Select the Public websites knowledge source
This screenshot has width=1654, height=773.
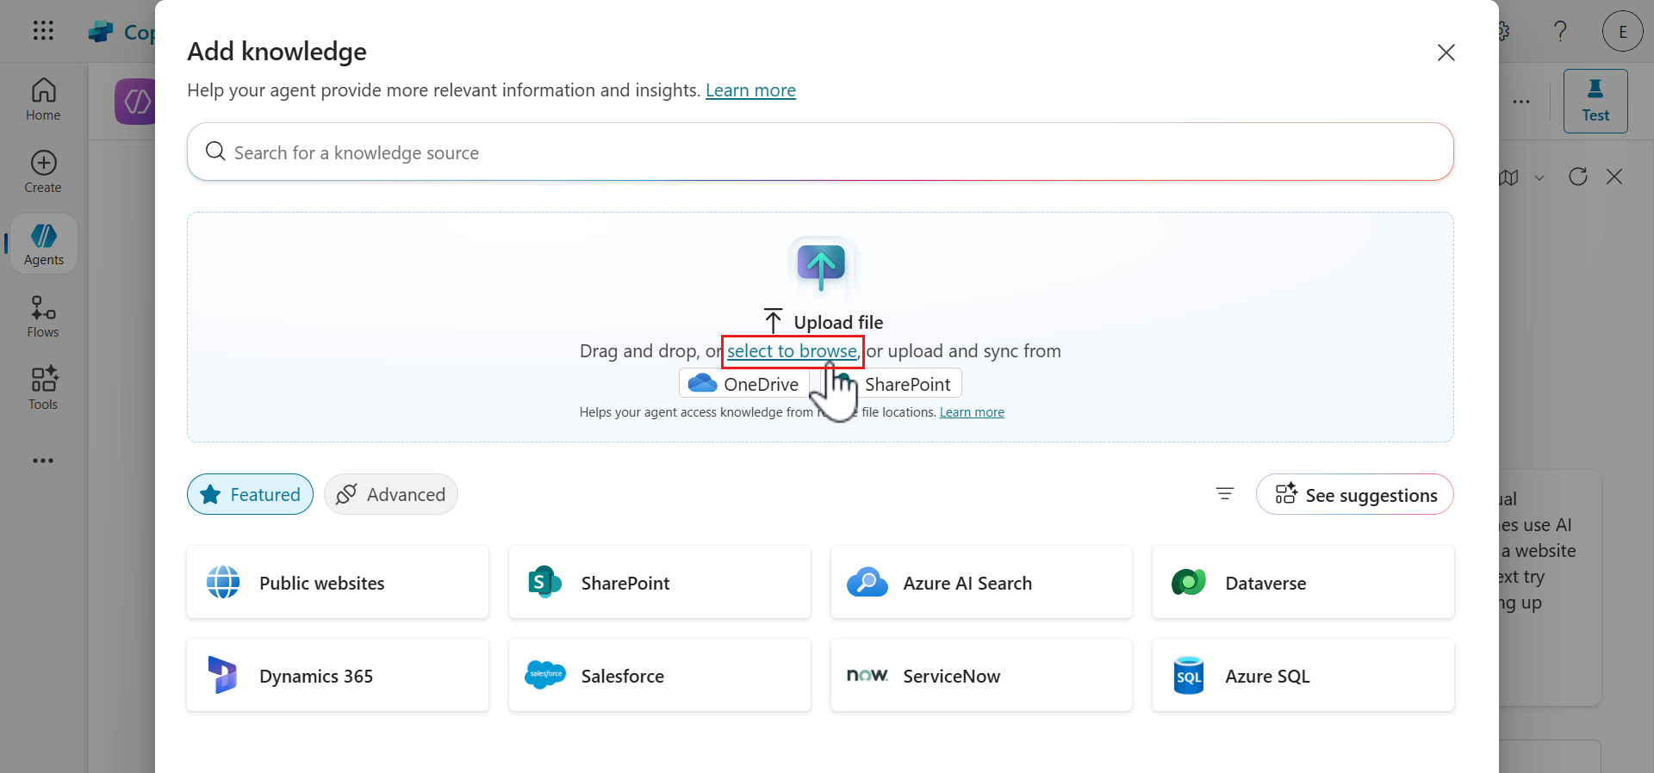click(338, 582)
